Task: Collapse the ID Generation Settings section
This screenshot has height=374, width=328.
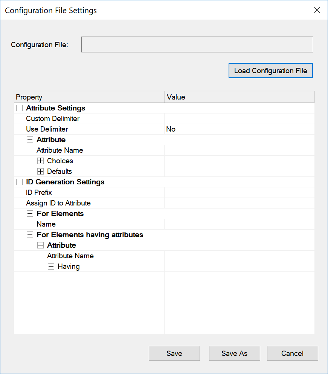Action: (x=19, y=182)
